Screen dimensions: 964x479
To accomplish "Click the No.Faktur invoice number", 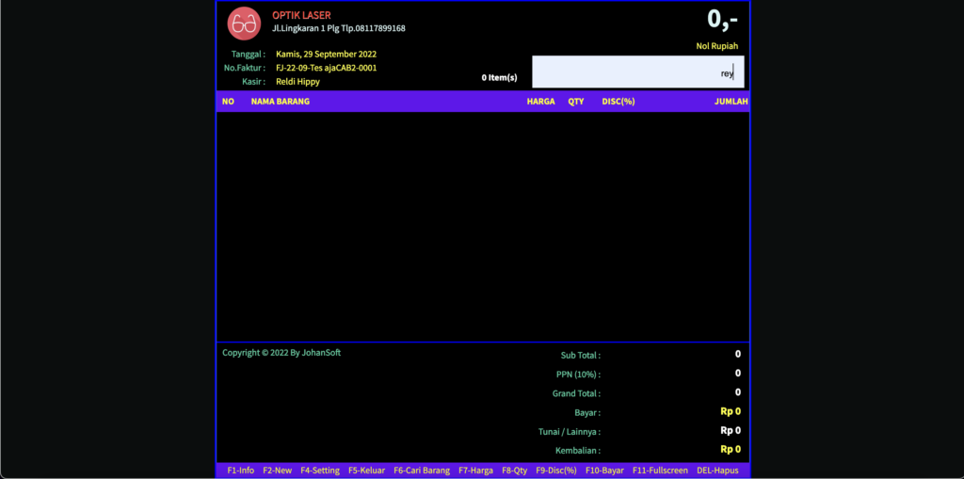I will [x=326, y=68].
